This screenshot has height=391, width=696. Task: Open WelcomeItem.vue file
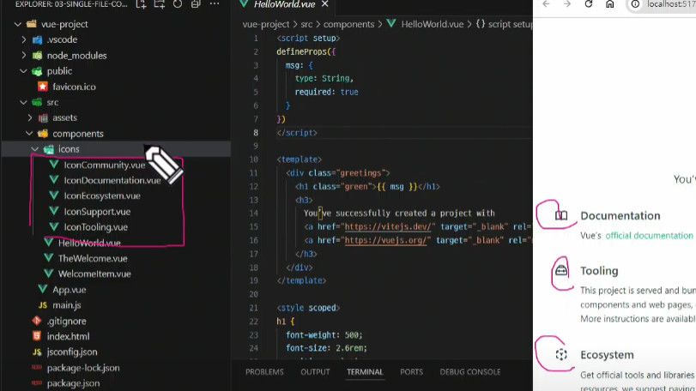(94, 274)
